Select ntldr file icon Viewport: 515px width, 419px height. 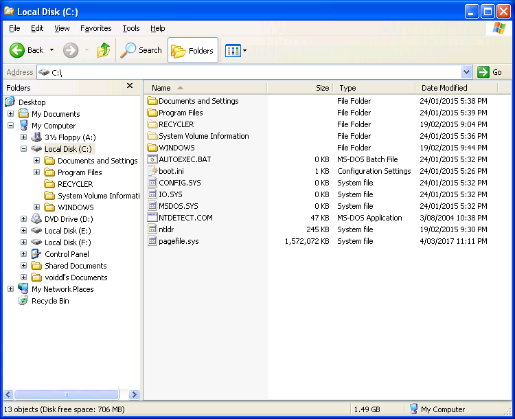point(152,229)
